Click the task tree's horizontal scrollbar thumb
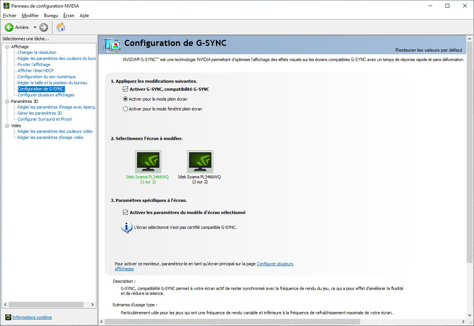The image size is (474, 326). pyautogui.click(x=46, y=304)
